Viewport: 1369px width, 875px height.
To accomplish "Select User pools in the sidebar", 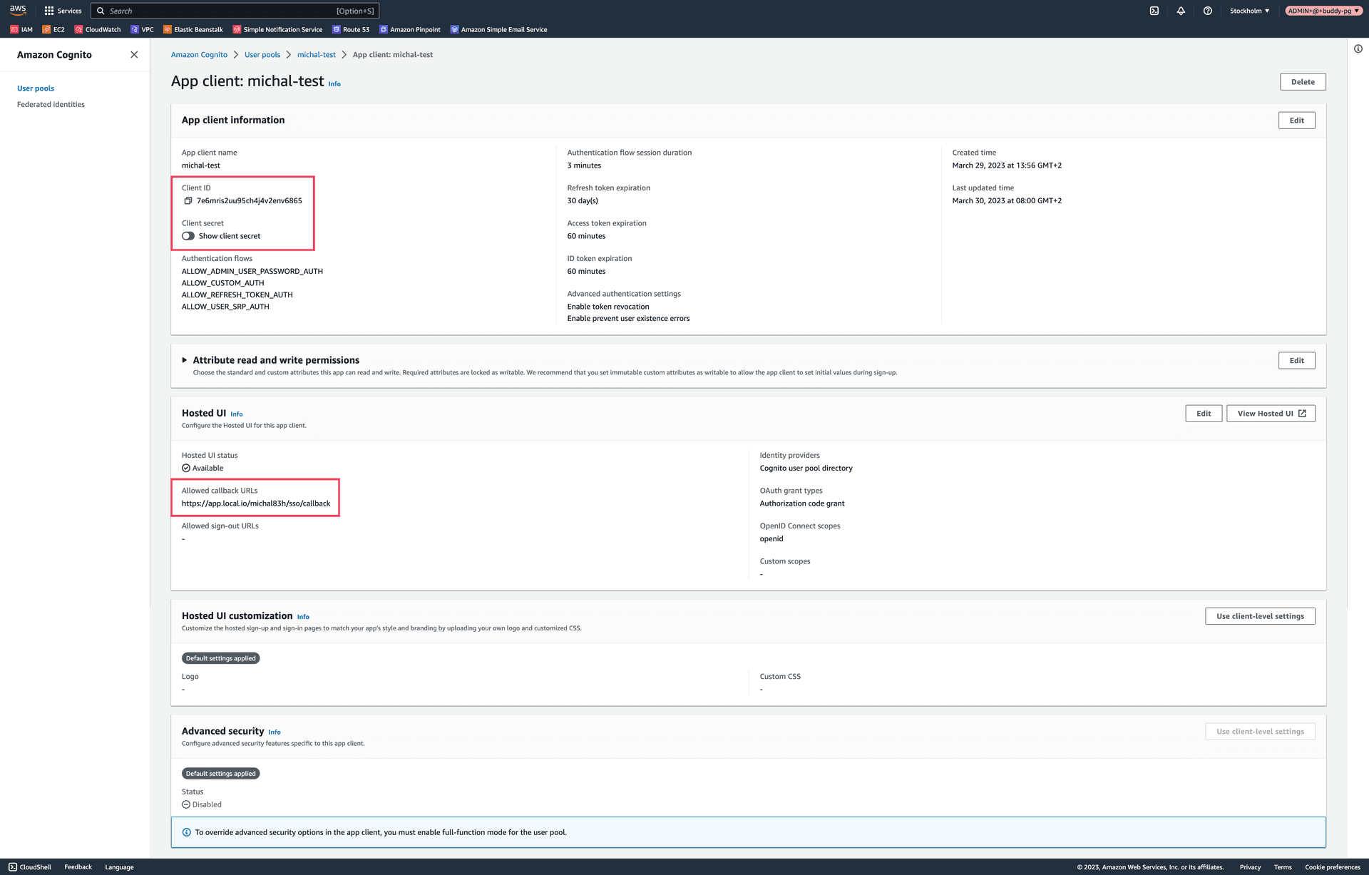I will (x=36, y=88).
